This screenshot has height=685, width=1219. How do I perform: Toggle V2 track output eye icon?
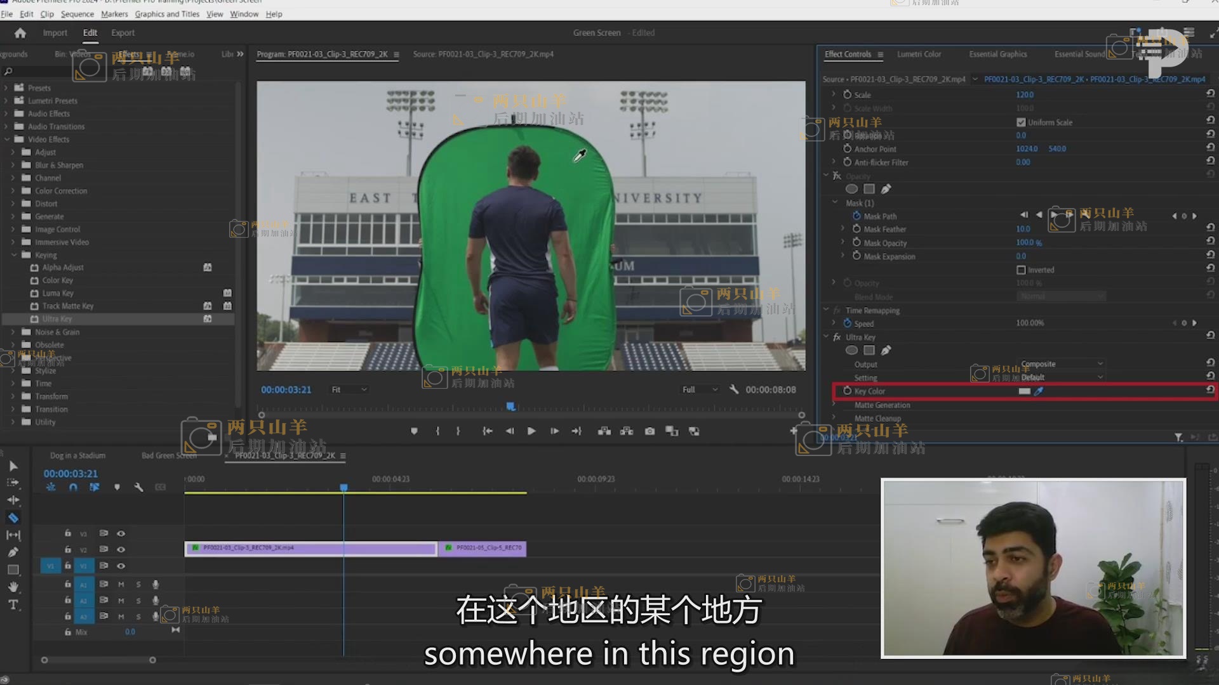coord(121,549)
